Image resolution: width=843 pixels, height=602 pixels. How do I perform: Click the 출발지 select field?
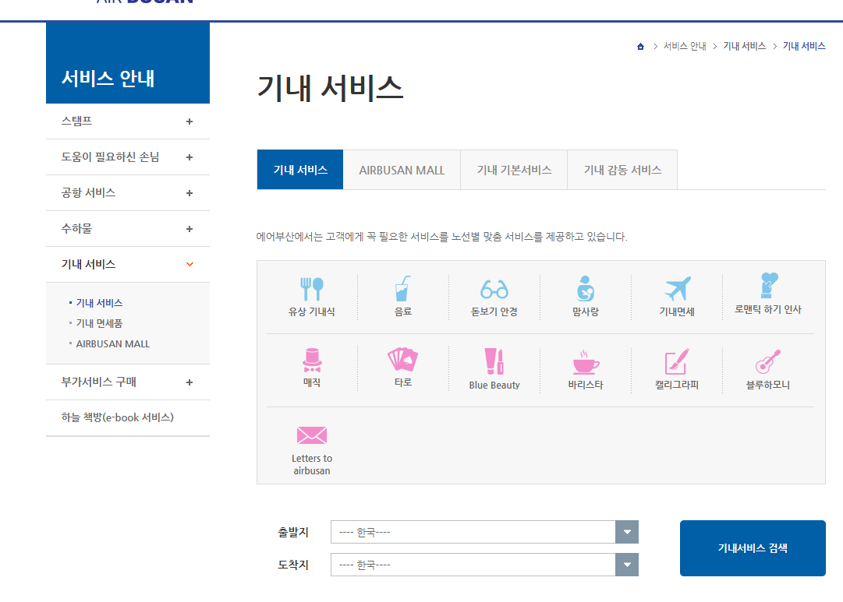point(484,532)
